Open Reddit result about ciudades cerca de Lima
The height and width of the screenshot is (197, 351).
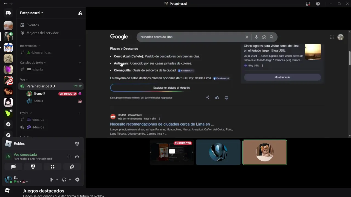(162, 124)
